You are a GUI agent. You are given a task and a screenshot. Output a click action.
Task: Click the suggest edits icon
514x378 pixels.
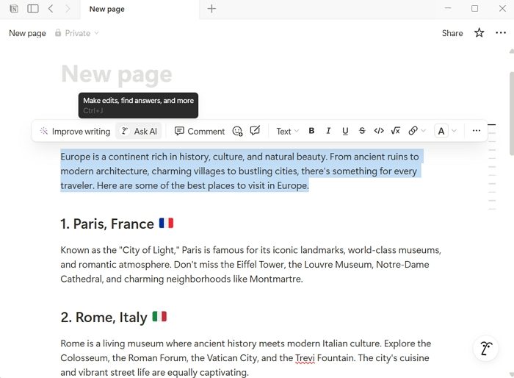[255, 131]
